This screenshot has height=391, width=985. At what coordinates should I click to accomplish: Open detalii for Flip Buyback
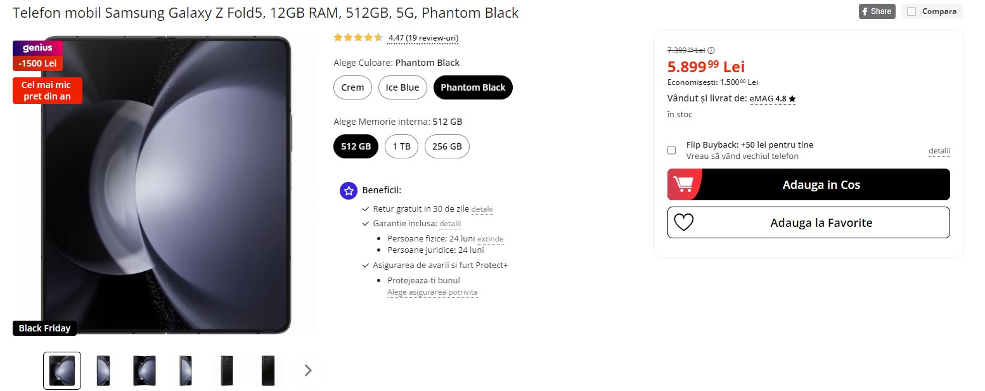click(939, 150)
